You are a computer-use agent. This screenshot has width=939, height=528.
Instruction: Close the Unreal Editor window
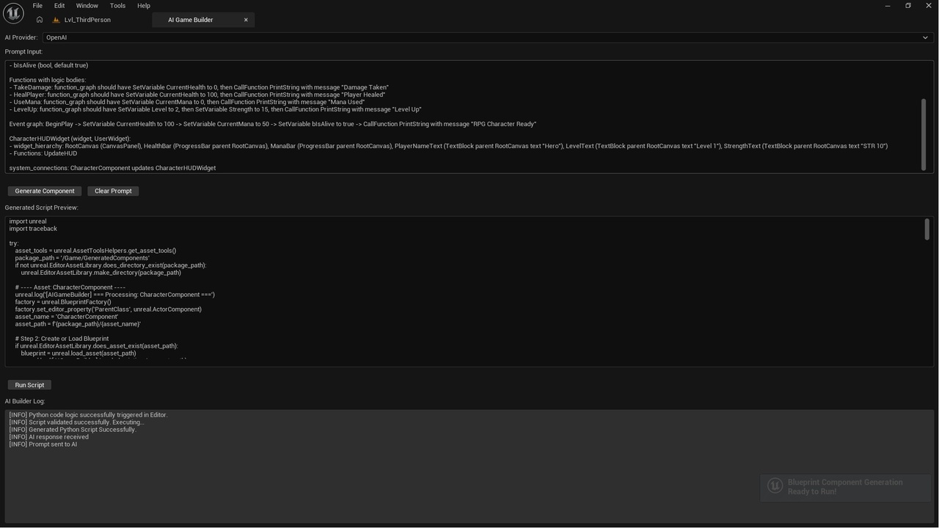[x=929, y=6]
